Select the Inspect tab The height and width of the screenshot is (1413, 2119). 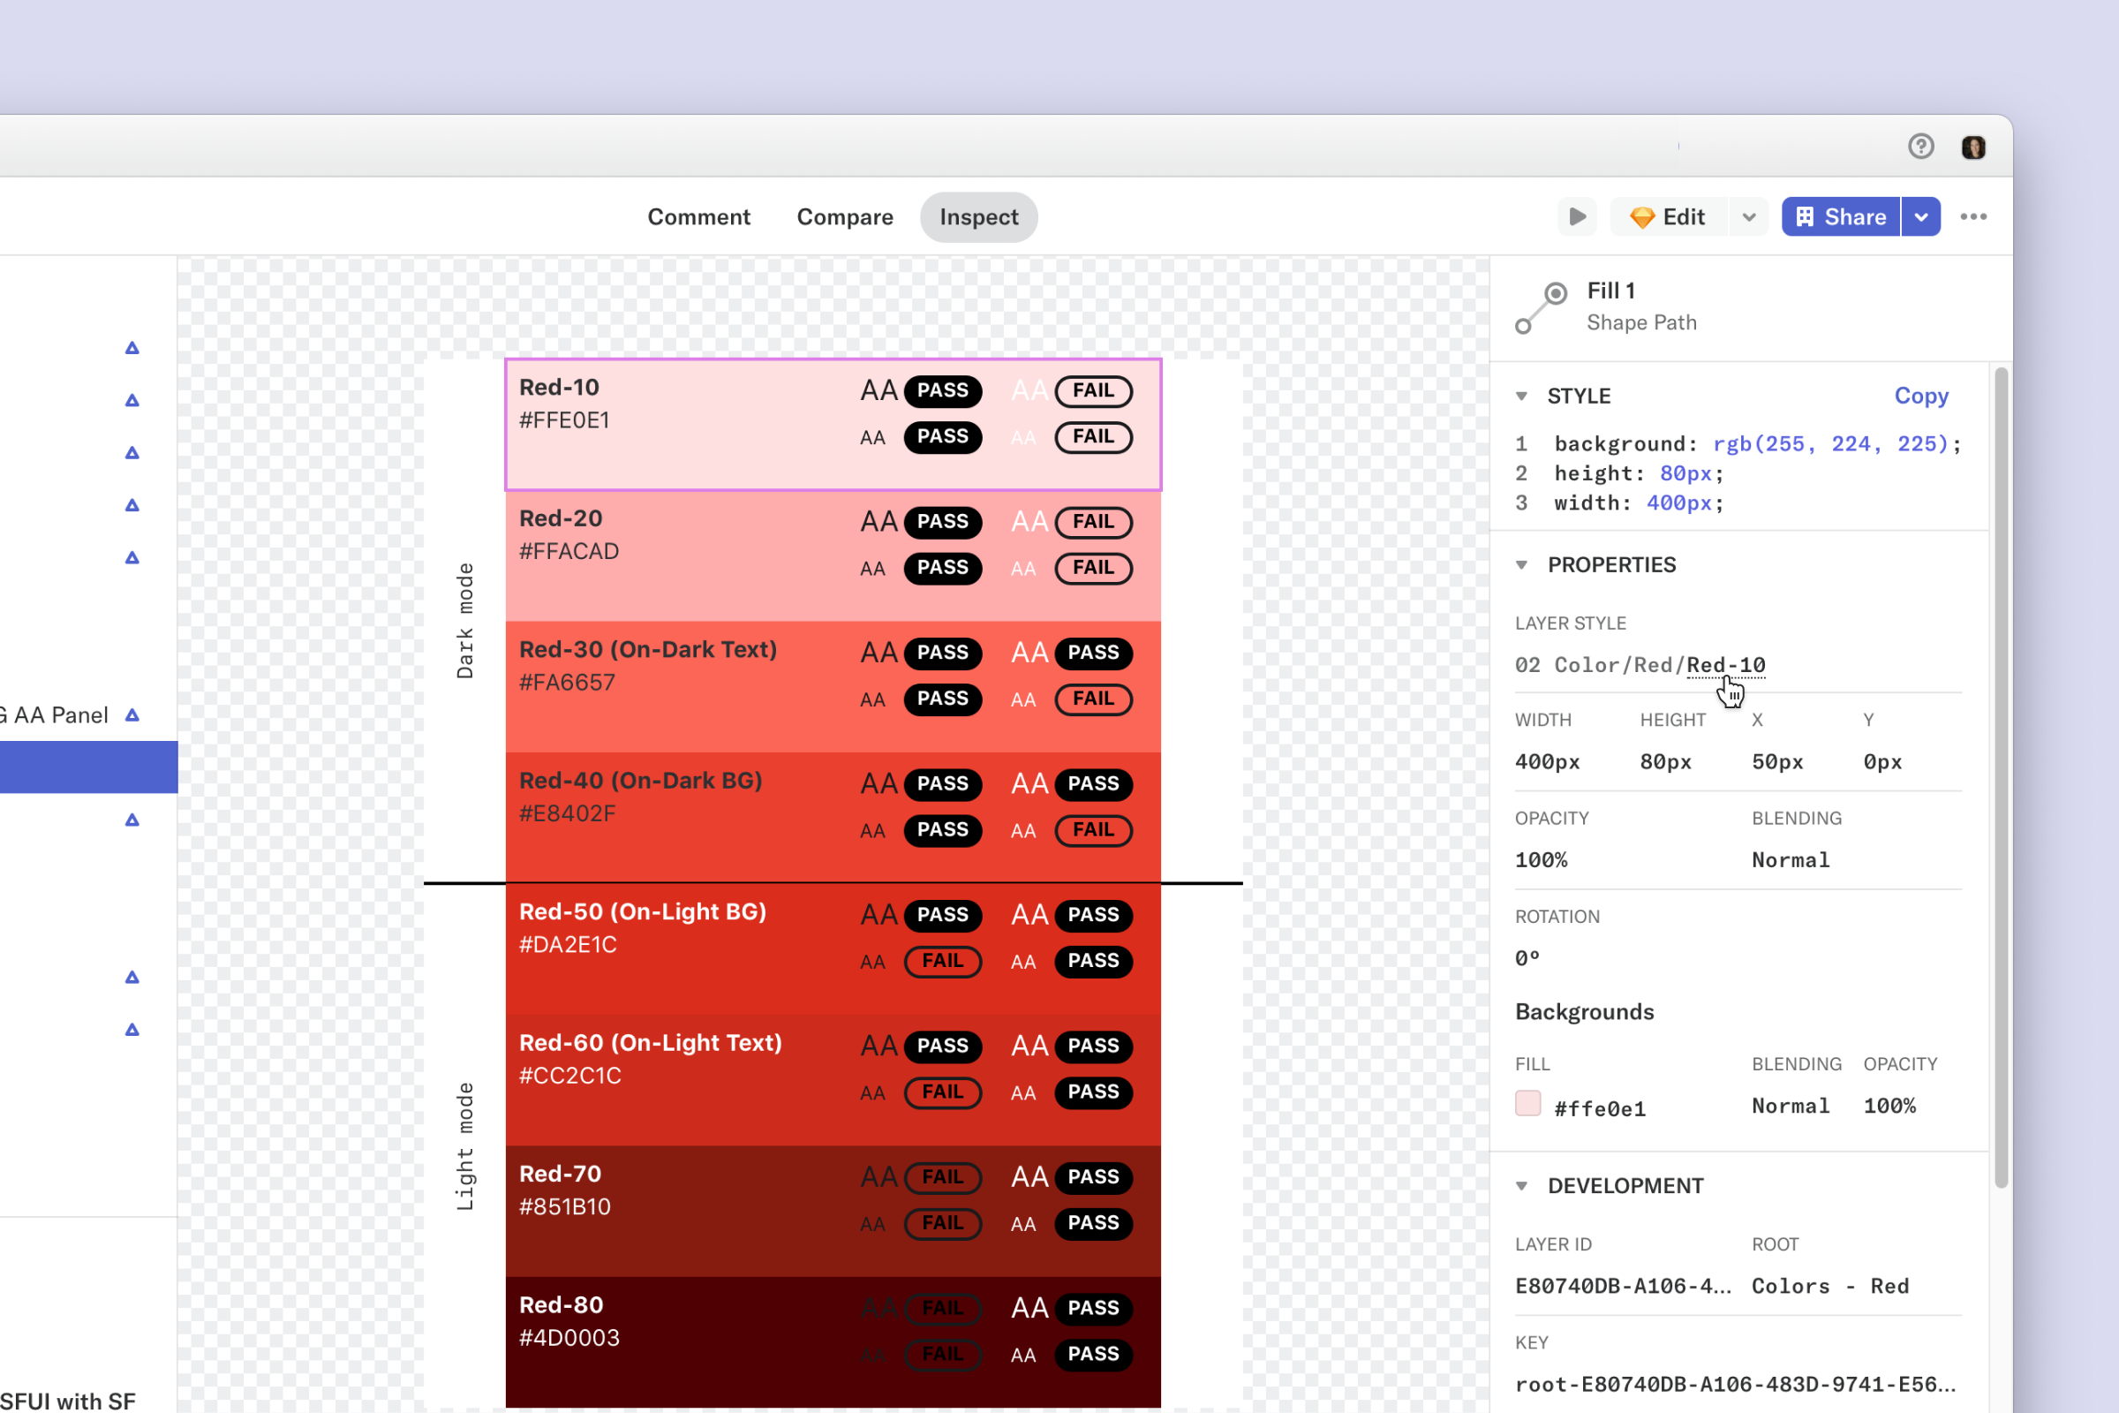pyautogui.click(x=978, y=217)
